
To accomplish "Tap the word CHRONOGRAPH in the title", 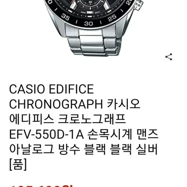I will click(56, 104).
